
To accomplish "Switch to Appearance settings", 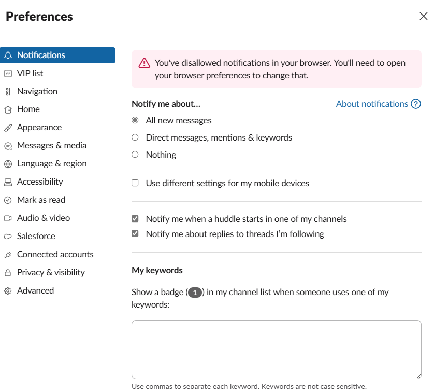I will point(57,127).
